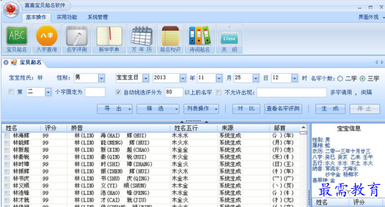385x207 pixels.
Task: Click the fixed character input field
Action: coord(95,92)
